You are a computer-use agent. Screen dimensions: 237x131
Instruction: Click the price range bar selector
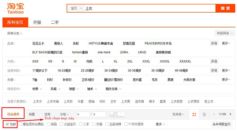(x=117, y=114)
